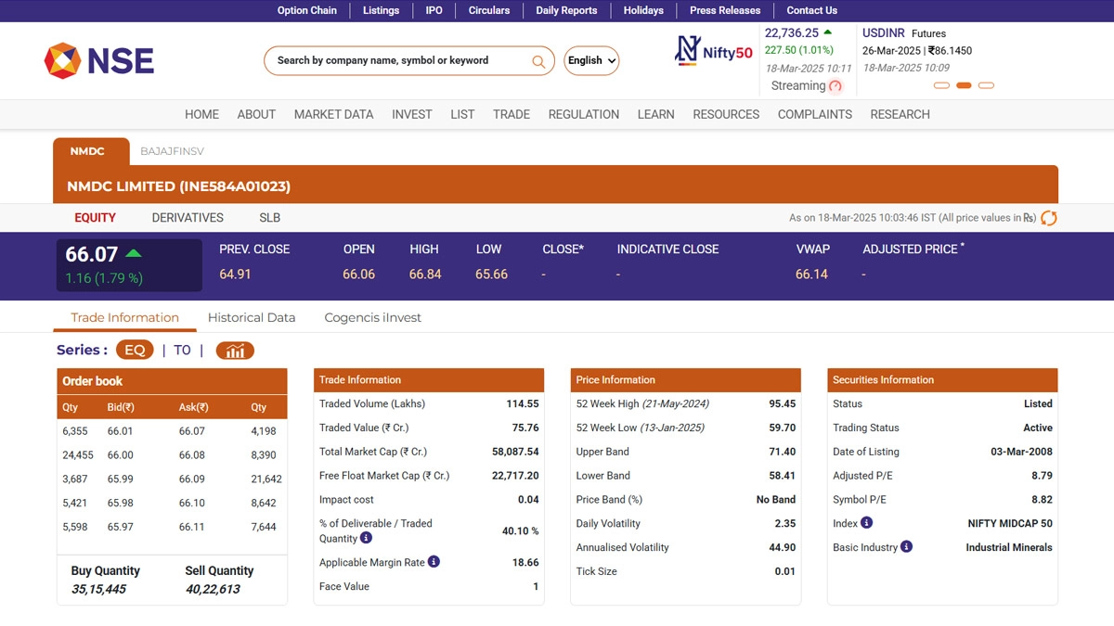1114x626 pixels.
Task: Click the search magnifier icon
Action: 538,61
